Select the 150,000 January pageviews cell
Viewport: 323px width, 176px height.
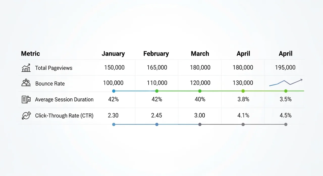[114, 68]
